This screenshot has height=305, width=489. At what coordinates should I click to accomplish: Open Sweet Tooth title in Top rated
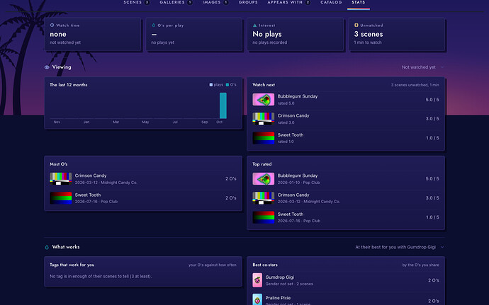[291, 214]
